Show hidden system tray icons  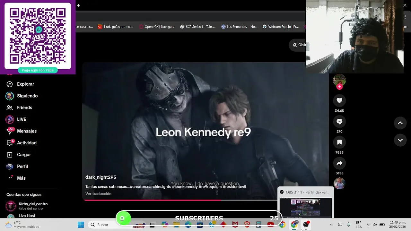[x=331, y=225]
